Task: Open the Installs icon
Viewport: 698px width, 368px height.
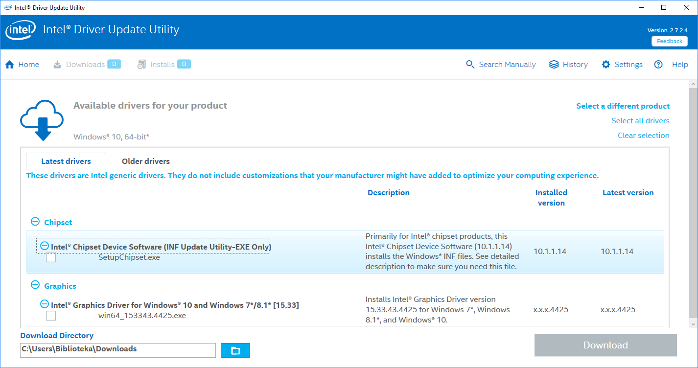Action: coord(141,65)
